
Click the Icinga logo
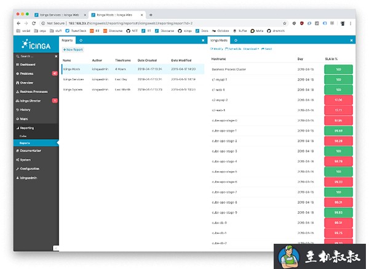click(x=36, y=44)
